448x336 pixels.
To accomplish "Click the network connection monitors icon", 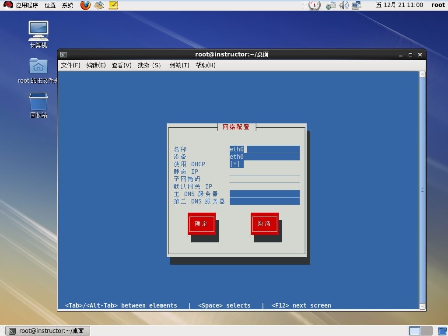I will 357,5.
